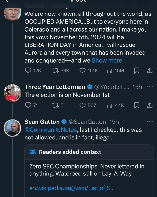Open Sean Gatton's profile name
The width and height of the screenshot is (157, 197).
[42, 122]
